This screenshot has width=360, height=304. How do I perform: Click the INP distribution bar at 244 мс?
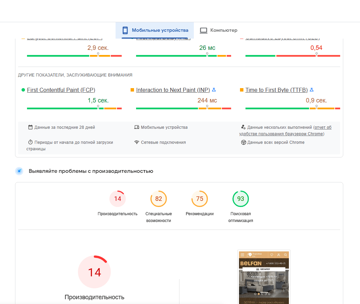coord(184,108)
